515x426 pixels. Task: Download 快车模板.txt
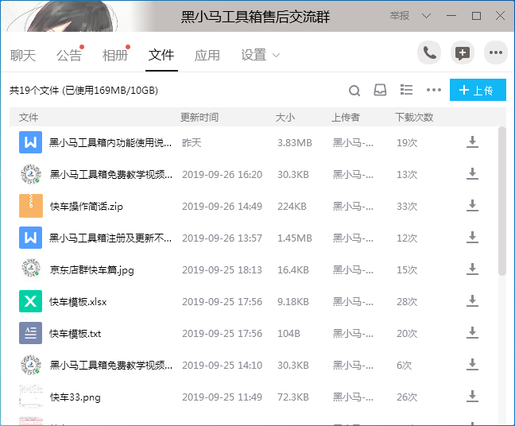click(x=472, y=333)
